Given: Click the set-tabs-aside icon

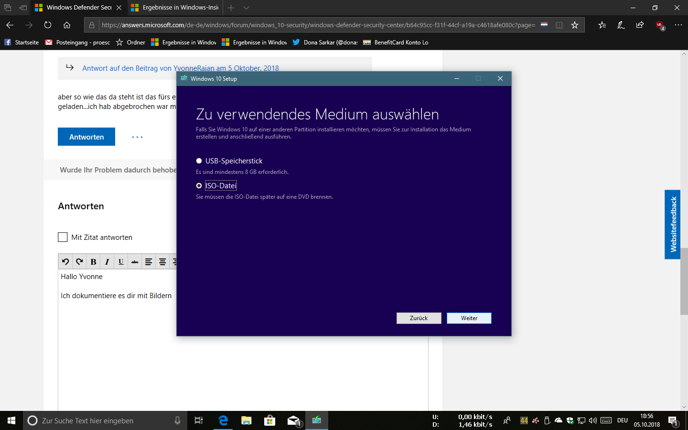Looking at the screenshot, I should point(23,8).
